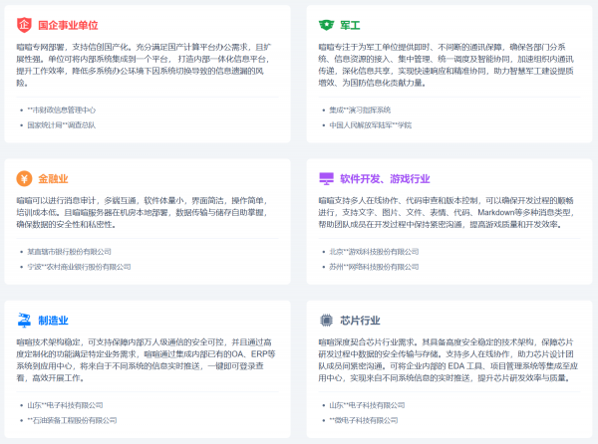Click the red shield icon for 国企事业单位

pos(24,25)
